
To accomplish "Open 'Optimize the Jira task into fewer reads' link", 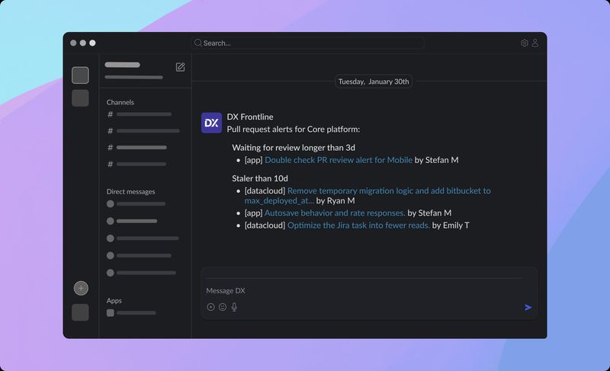I will pyautogui.click(x=358, y=225).
